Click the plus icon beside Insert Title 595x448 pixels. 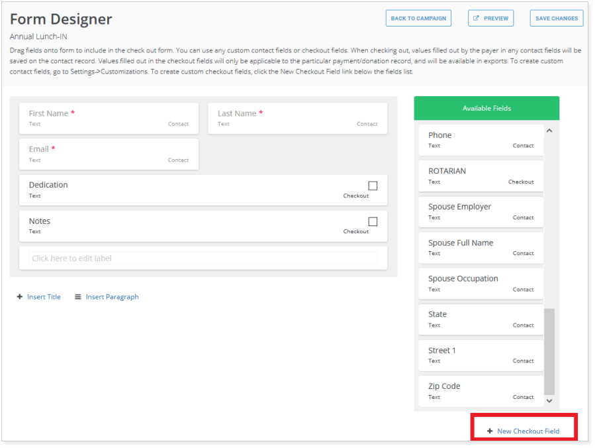click(20, 296)
